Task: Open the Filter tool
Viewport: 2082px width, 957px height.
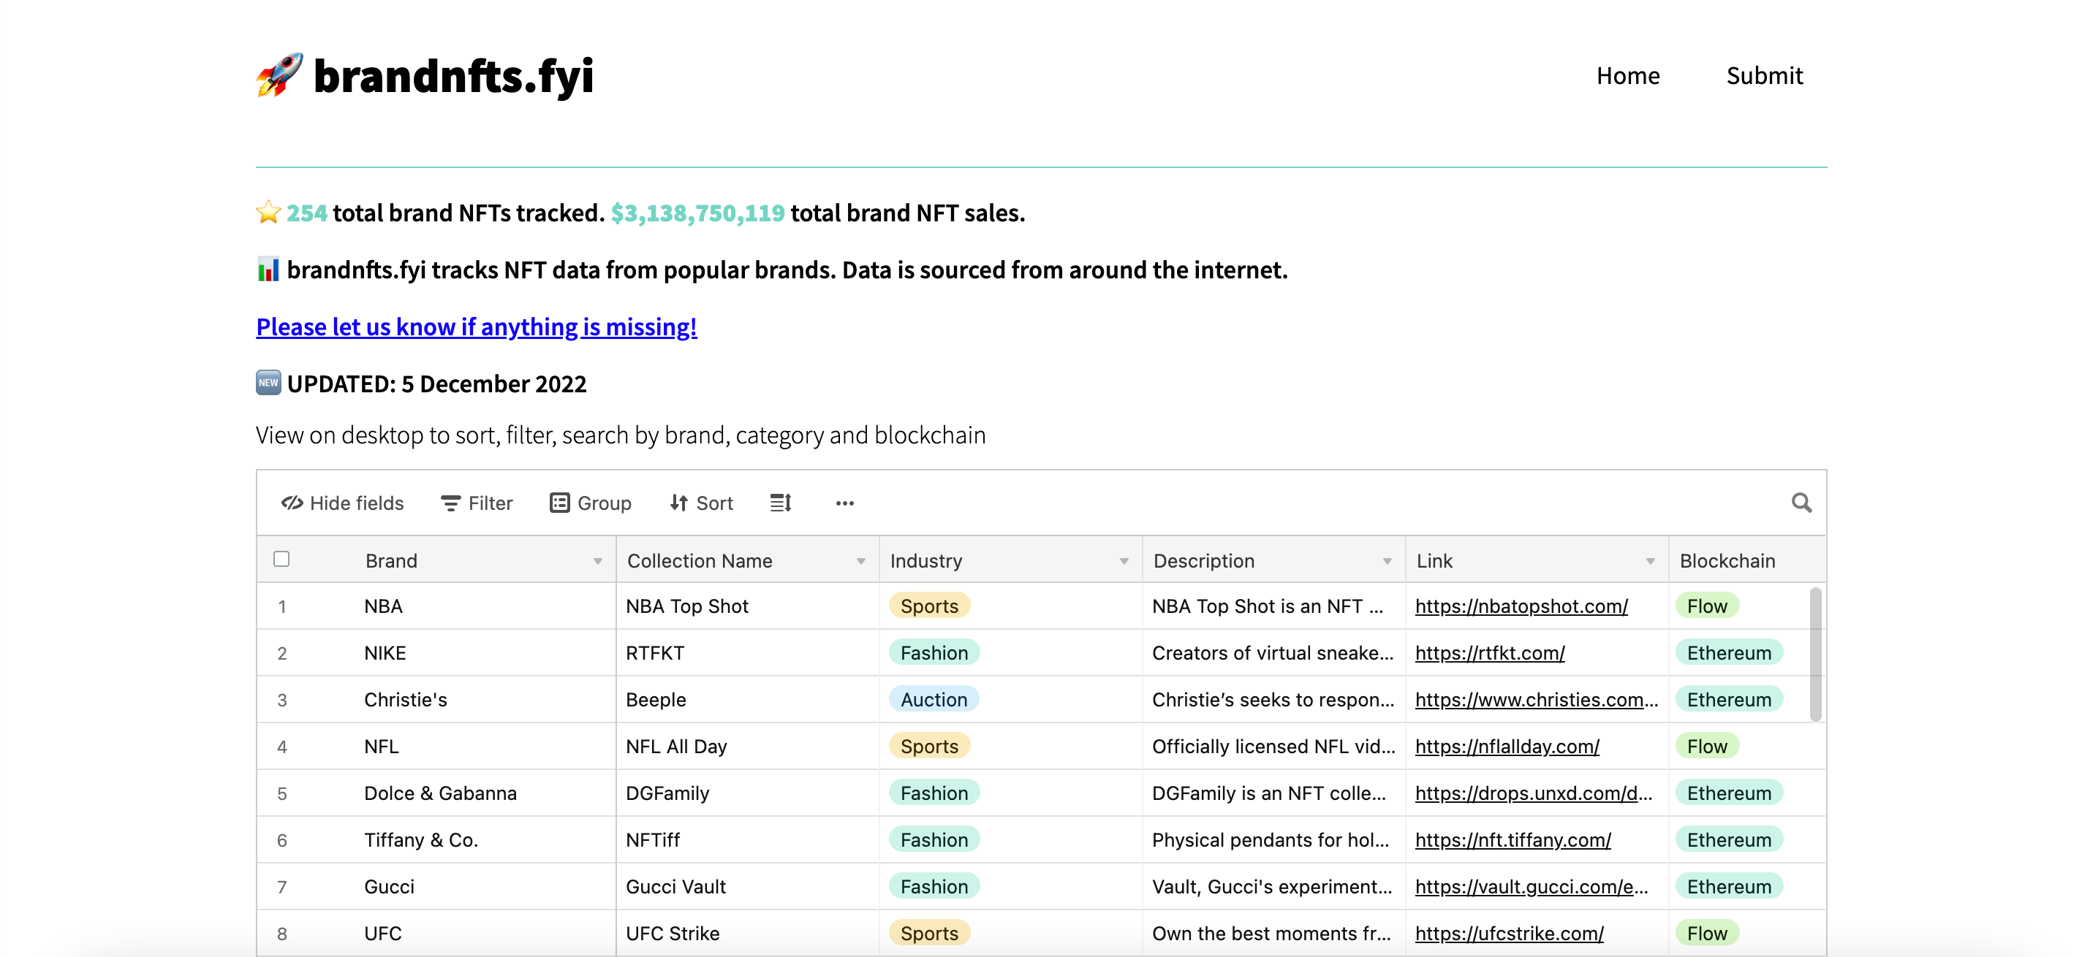Action: click(476, 503)
